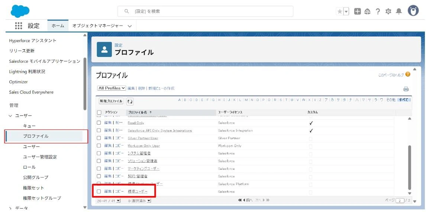Image resolution: width=426 pixels, height=212 pixels.
Task: Go to previous page with 前へ
Action: pyautogui.click(x=248, y=200)
